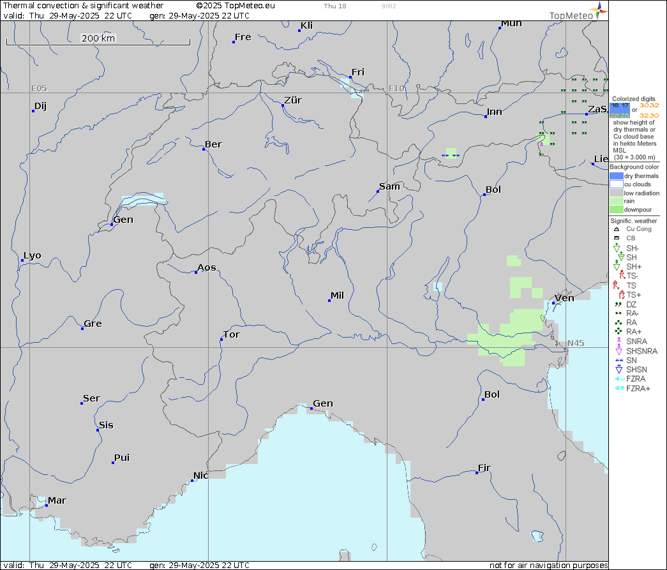Click the rain light green swatch

(x=617, y=201)
